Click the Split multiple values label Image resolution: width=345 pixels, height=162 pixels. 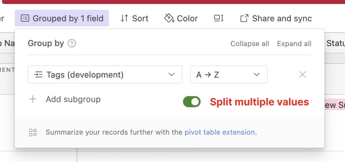259,102
